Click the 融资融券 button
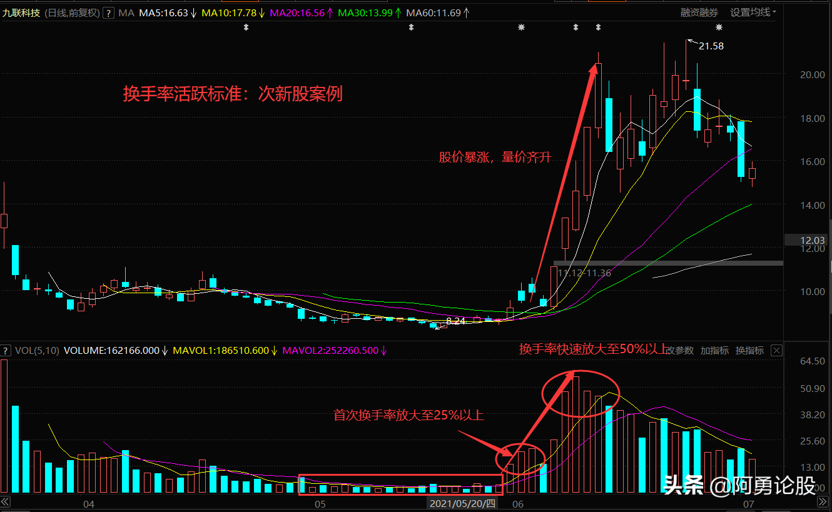Screen dimensions: 832x512 click(699, 13)
